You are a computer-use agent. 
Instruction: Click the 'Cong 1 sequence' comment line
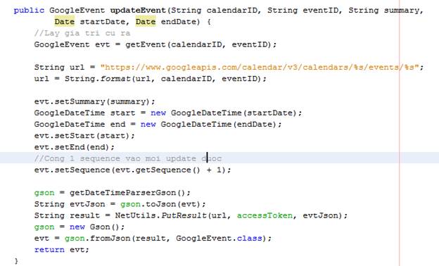(128, 159)
